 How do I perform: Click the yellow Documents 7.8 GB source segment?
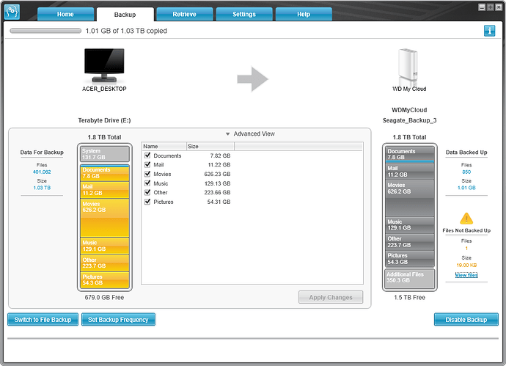click(105, 173)
